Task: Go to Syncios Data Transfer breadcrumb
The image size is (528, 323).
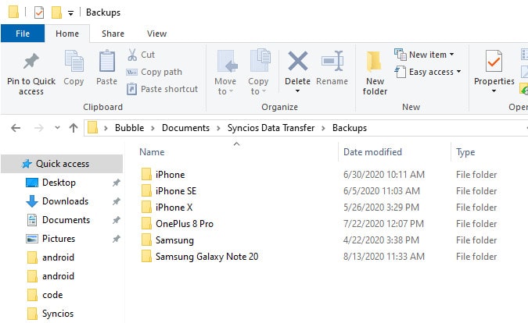Action: click(x=271, y=128)
